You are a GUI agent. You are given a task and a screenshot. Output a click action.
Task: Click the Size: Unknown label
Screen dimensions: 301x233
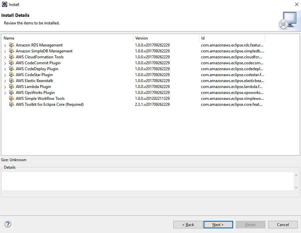[14, 160]
